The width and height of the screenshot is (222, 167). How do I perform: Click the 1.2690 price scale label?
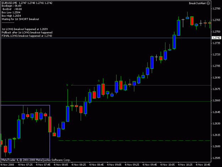pos(216,78)
